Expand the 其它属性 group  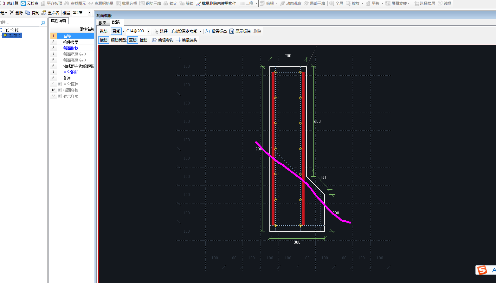[x=60, y=84]
